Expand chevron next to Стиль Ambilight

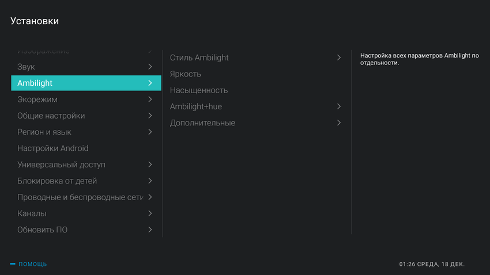pyautogui.click(x=339, y=58)
